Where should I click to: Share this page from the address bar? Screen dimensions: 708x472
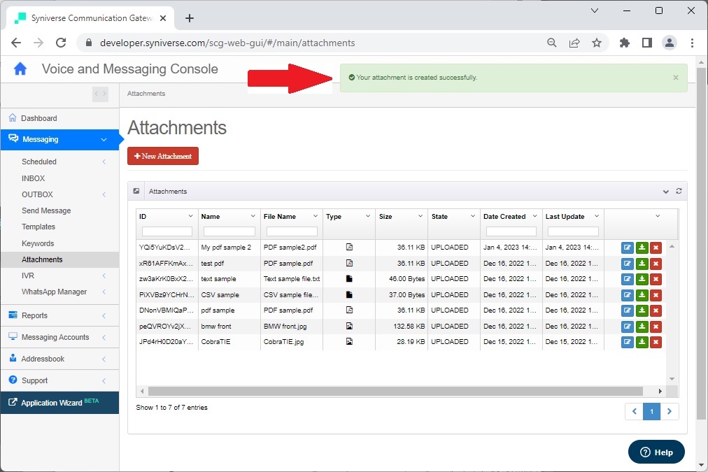pyautogui.click(x=574, y=43)
